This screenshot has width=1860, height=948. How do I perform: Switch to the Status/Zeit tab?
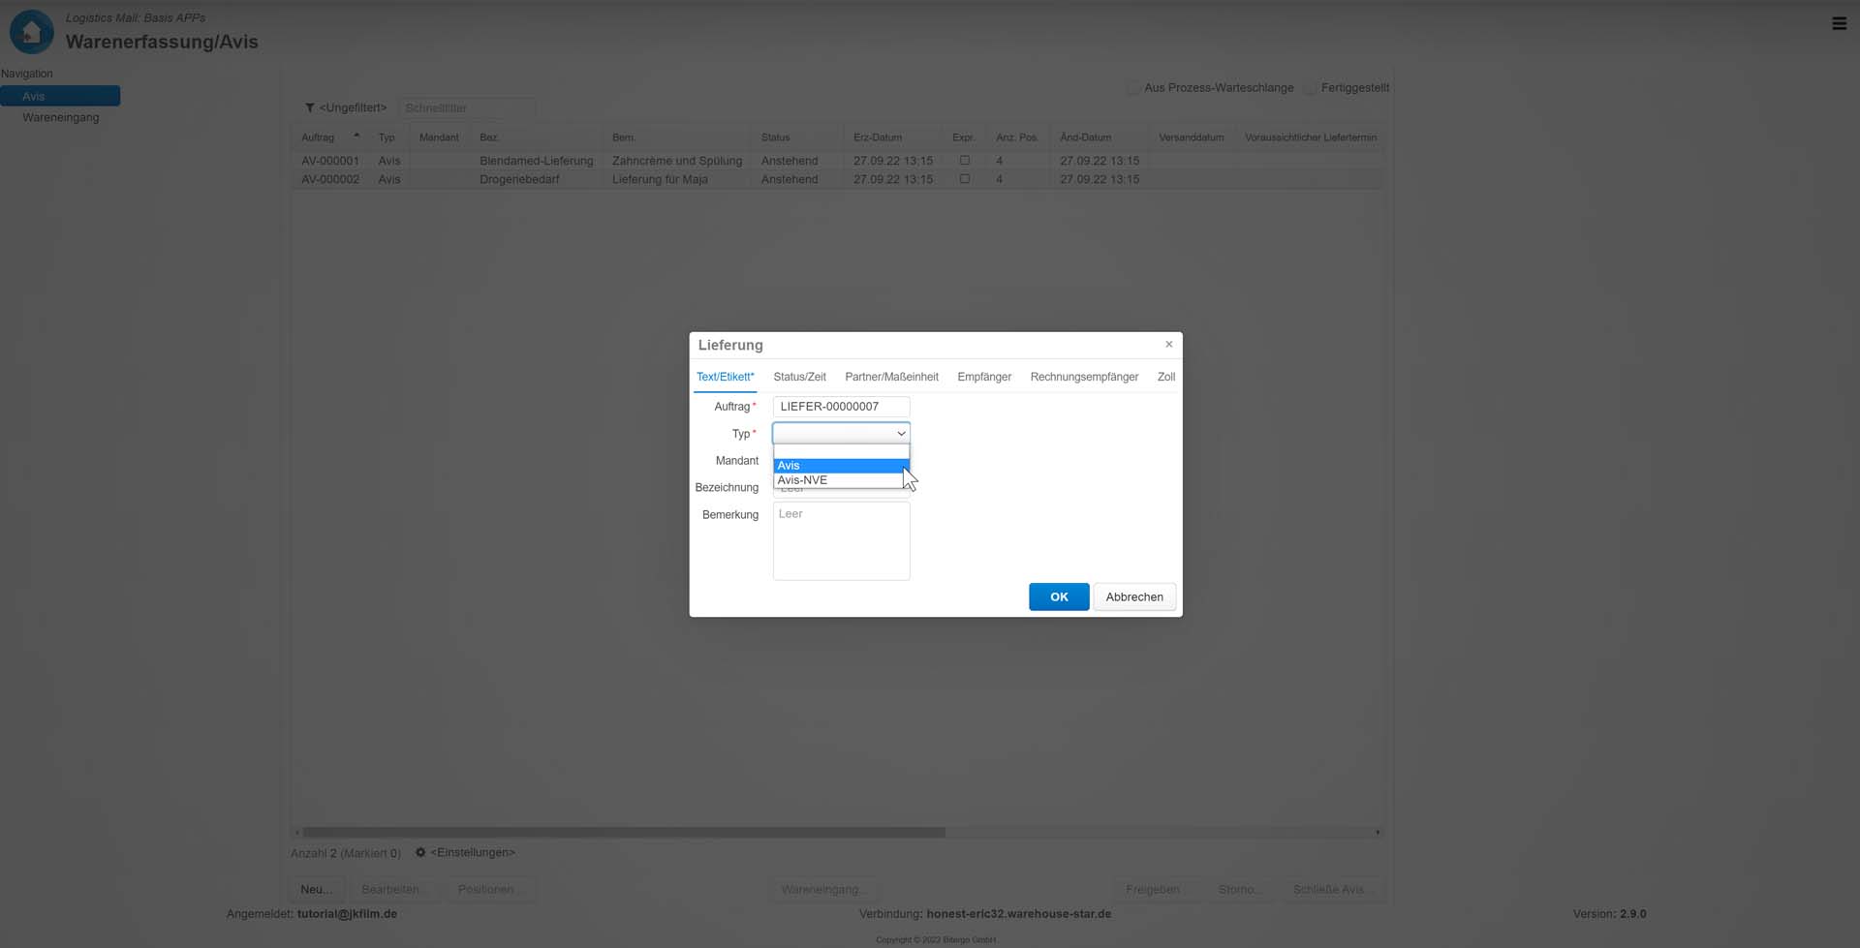(799, 377)
